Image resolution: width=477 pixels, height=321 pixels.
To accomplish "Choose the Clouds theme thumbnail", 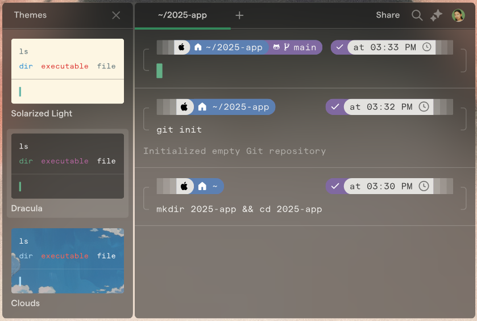I will 68,261.
